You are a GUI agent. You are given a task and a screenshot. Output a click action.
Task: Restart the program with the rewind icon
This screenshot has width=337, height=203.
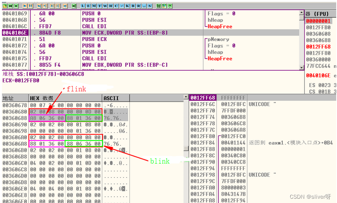[10, 6]
